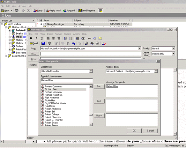Close the Folder List pane

click(33, 21)
